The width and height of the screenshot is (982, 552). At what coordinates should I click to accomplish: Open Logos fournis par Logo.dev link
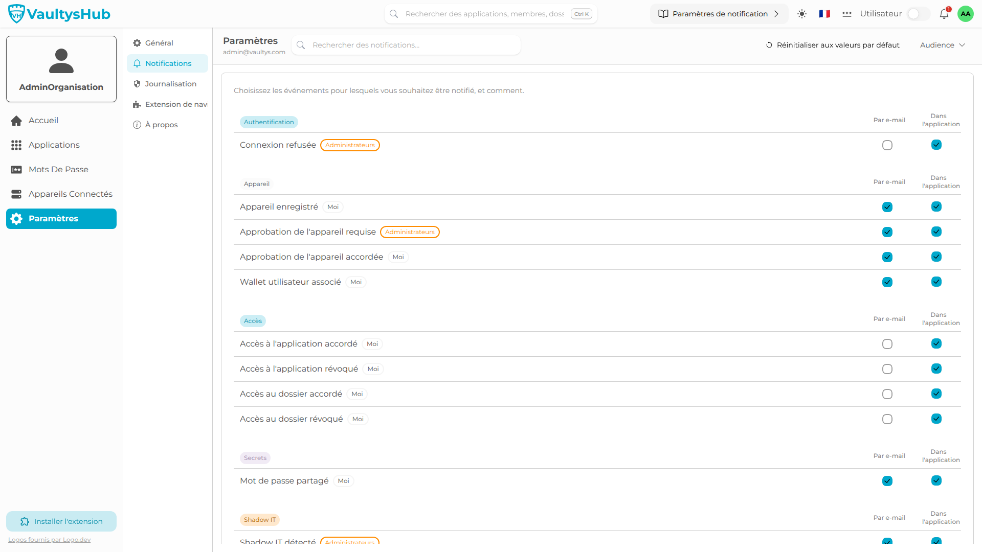50,540
